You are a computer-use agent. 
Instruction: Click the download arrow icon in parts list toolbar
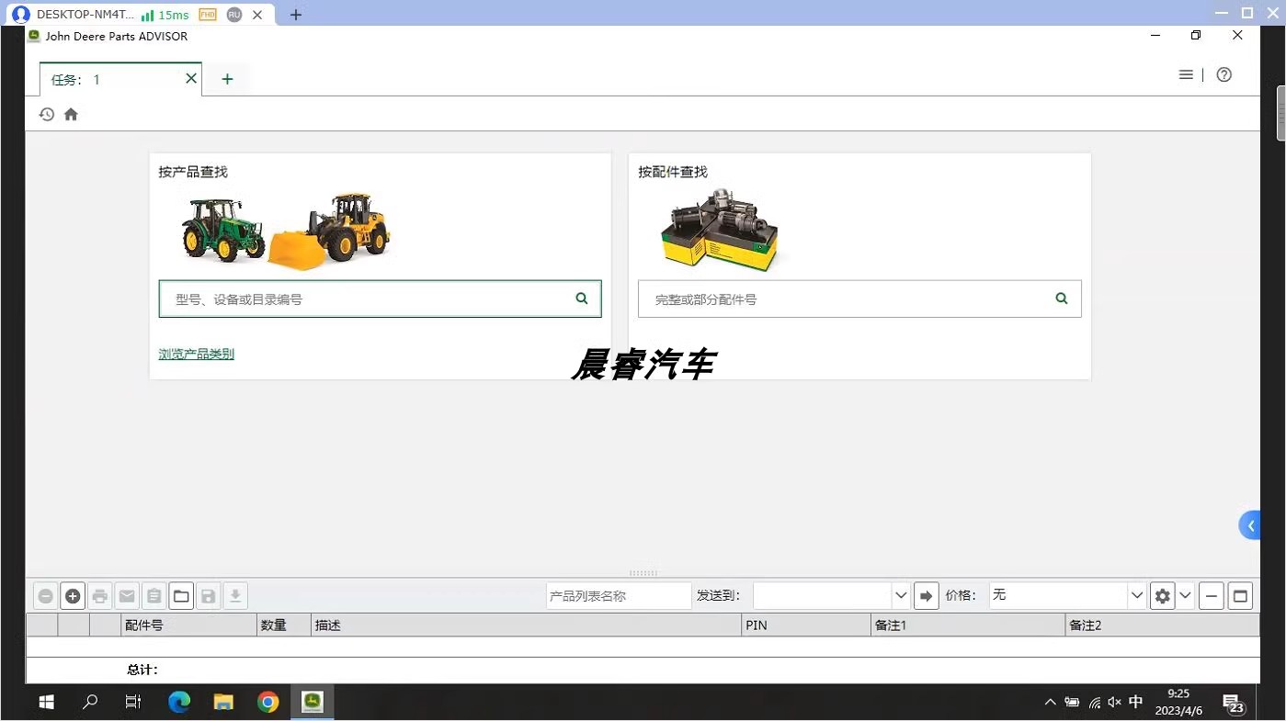(x=235, y=596)
